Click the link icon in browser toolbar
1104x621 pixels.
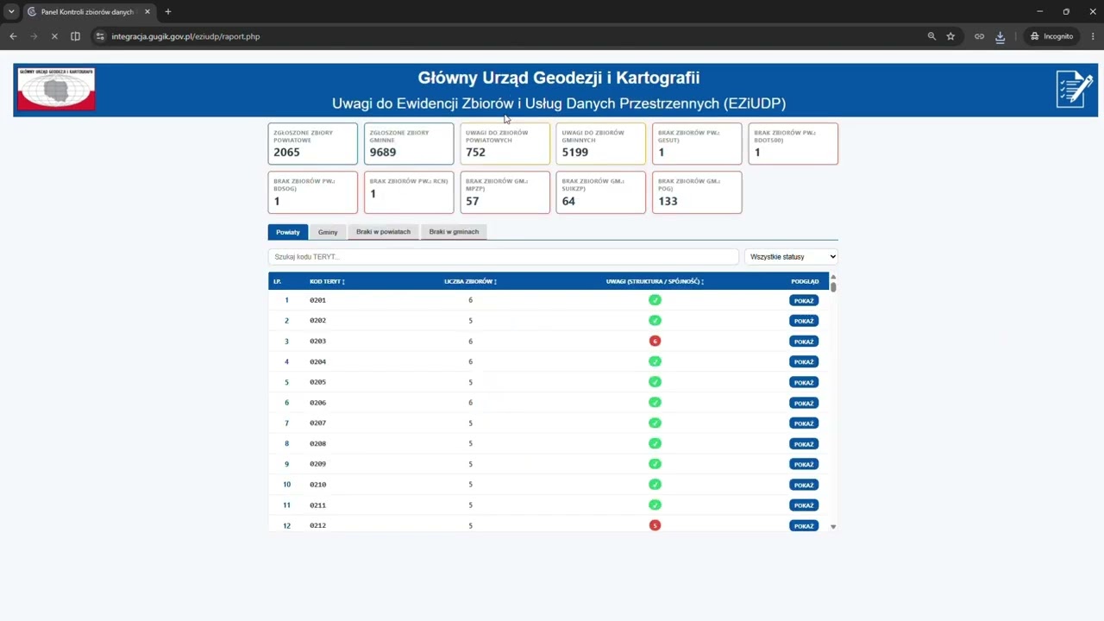tap(979, 36)
